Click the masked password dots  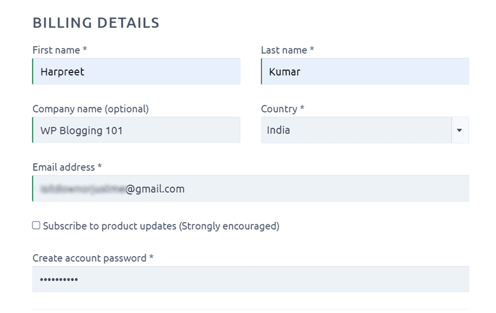59,280
